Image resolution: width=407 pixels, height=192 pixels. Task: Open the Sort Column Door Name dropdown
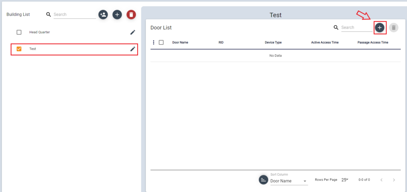point(289,181)
